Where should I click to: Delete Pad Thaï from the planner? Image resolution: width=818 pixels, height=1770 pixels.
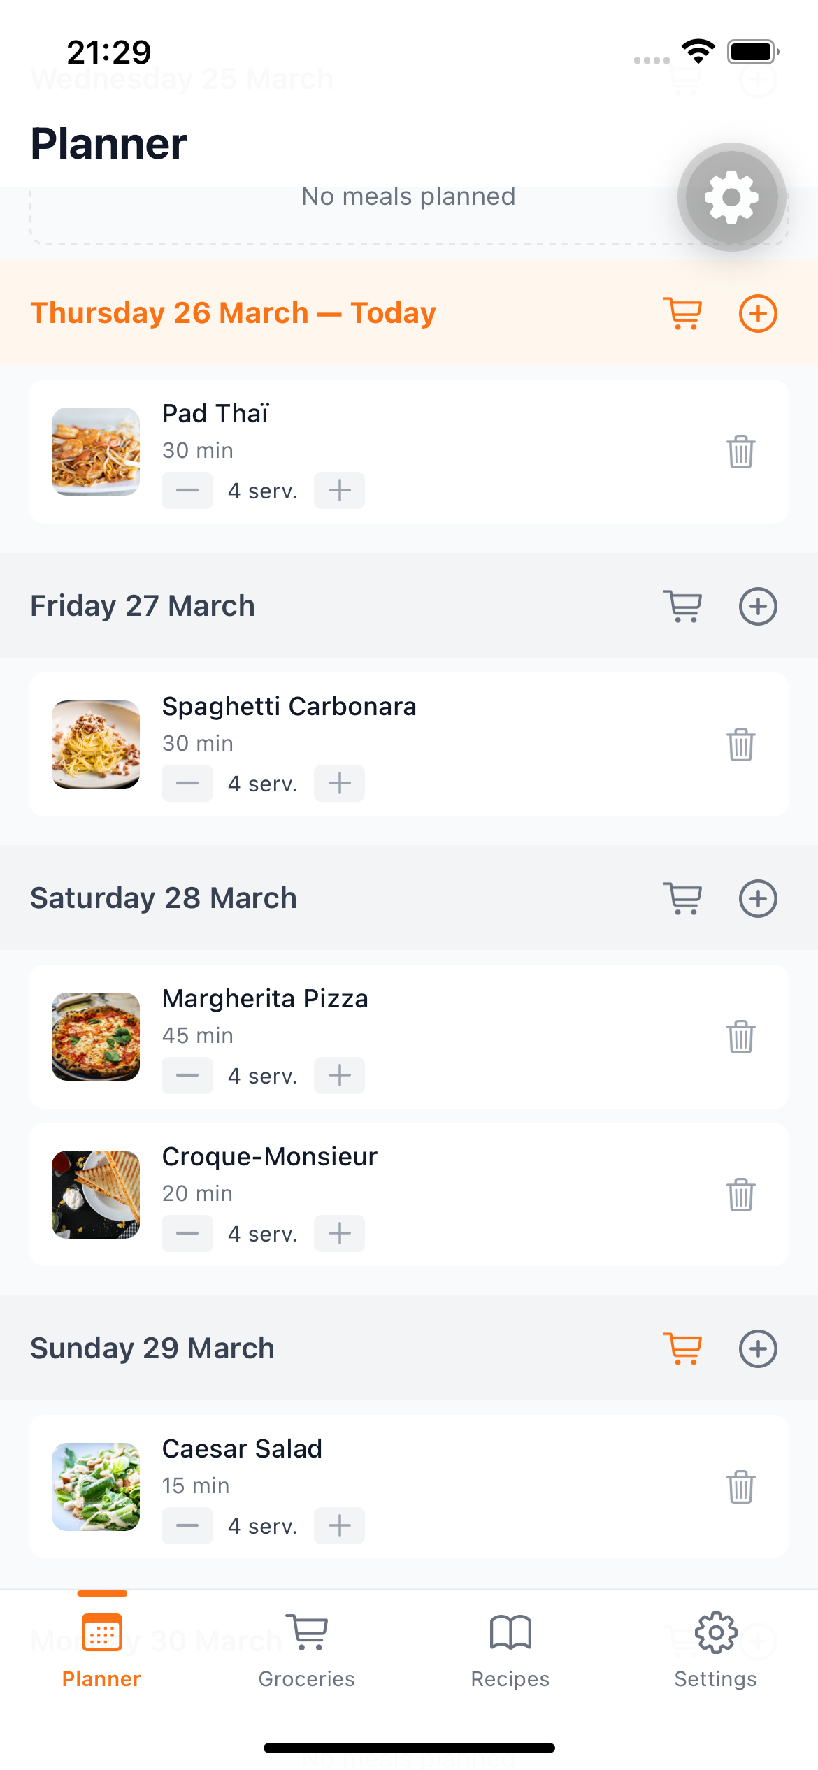coord(740,452)
